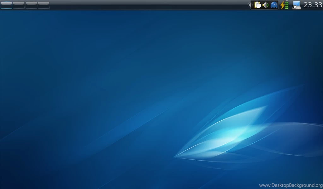Image resolution: width=323 pixels, height=189 pixels.
Task: Mute system audio via the speaker icon
Action: (x=266, y=5)
